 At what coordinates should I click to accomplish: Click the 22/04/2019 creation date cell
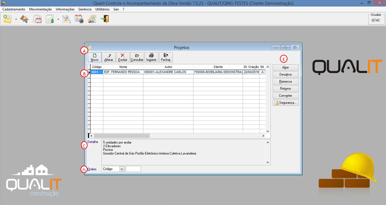click(x=251, y=72)
